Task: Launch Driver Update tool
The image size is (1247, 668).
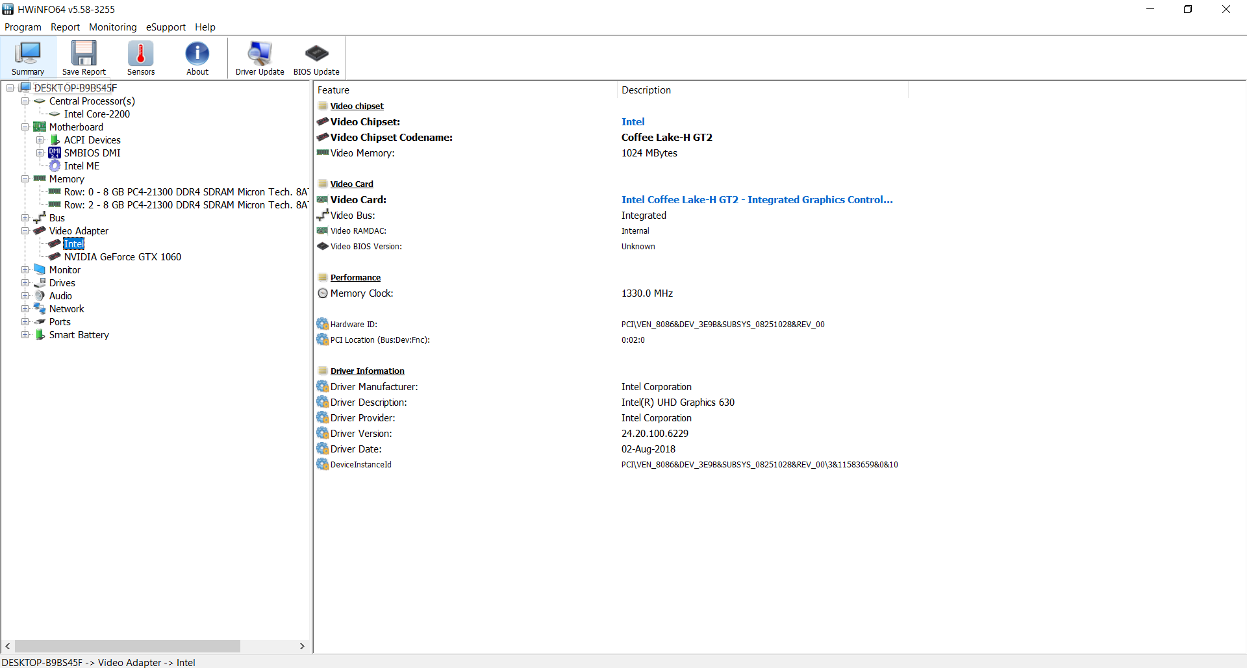Action: (x=260, y=58)
